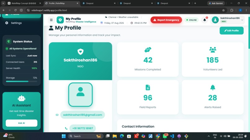The image size is (250, 140).
Task: Click the profile picture placeholder
Action: [80, 95]
